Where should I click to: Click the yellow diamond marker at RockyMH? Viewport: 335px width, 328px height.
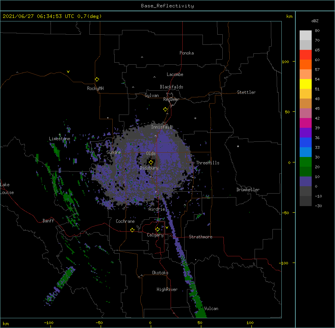(x=97, y=79)
